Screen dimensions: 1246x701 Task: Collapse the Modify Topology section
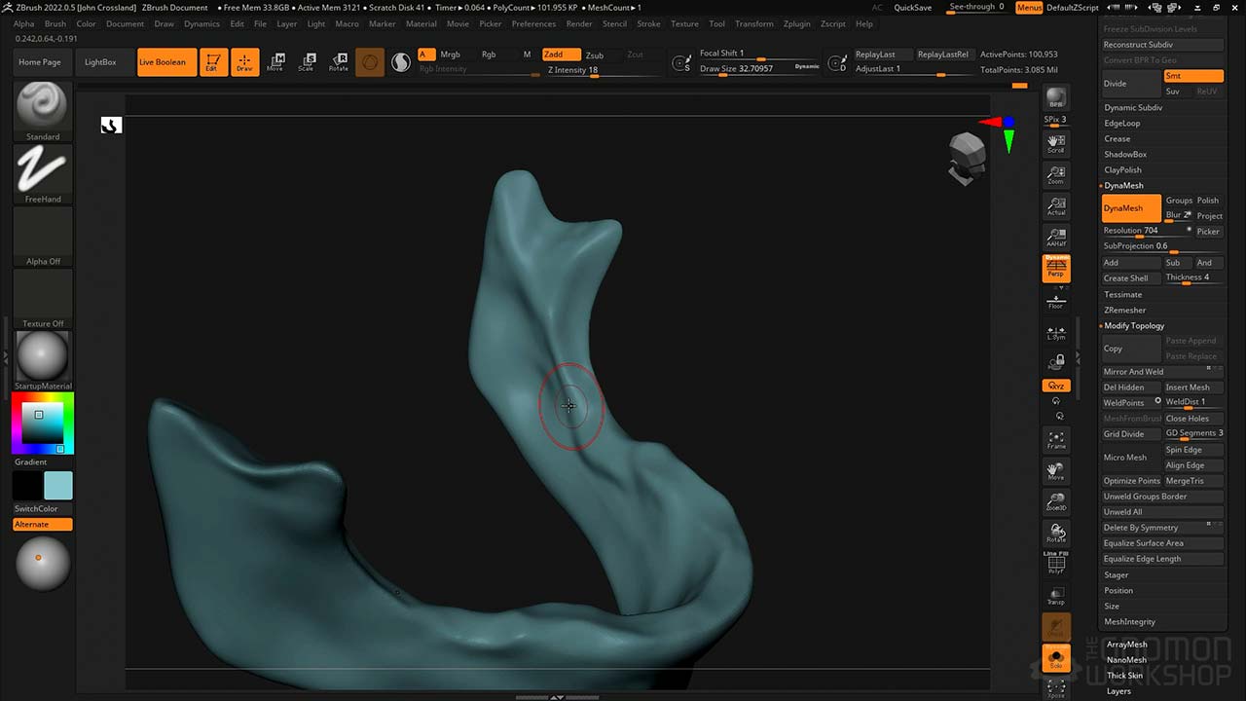1133,325
